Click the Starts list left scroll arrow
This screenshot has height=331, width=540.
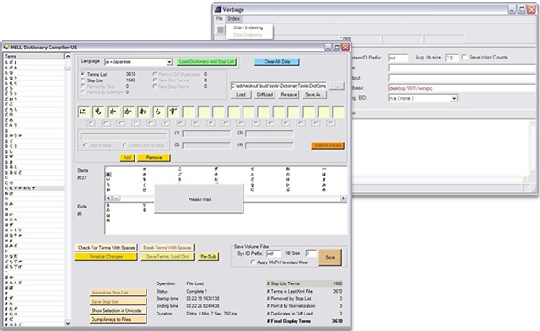pos(109,198)
